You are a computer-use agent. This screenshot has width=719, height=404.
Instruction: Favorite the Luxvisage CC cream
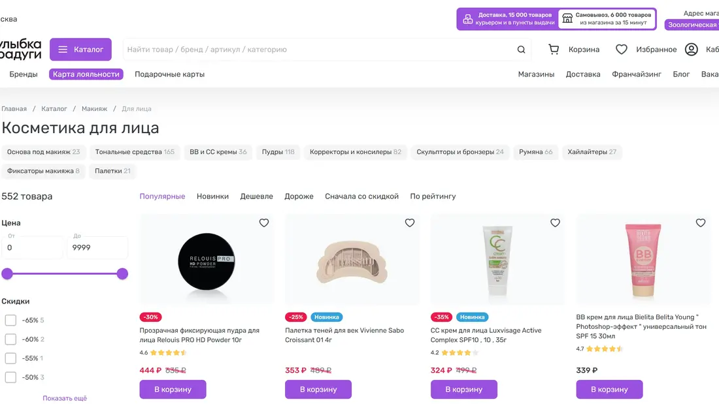coord(555,223)
